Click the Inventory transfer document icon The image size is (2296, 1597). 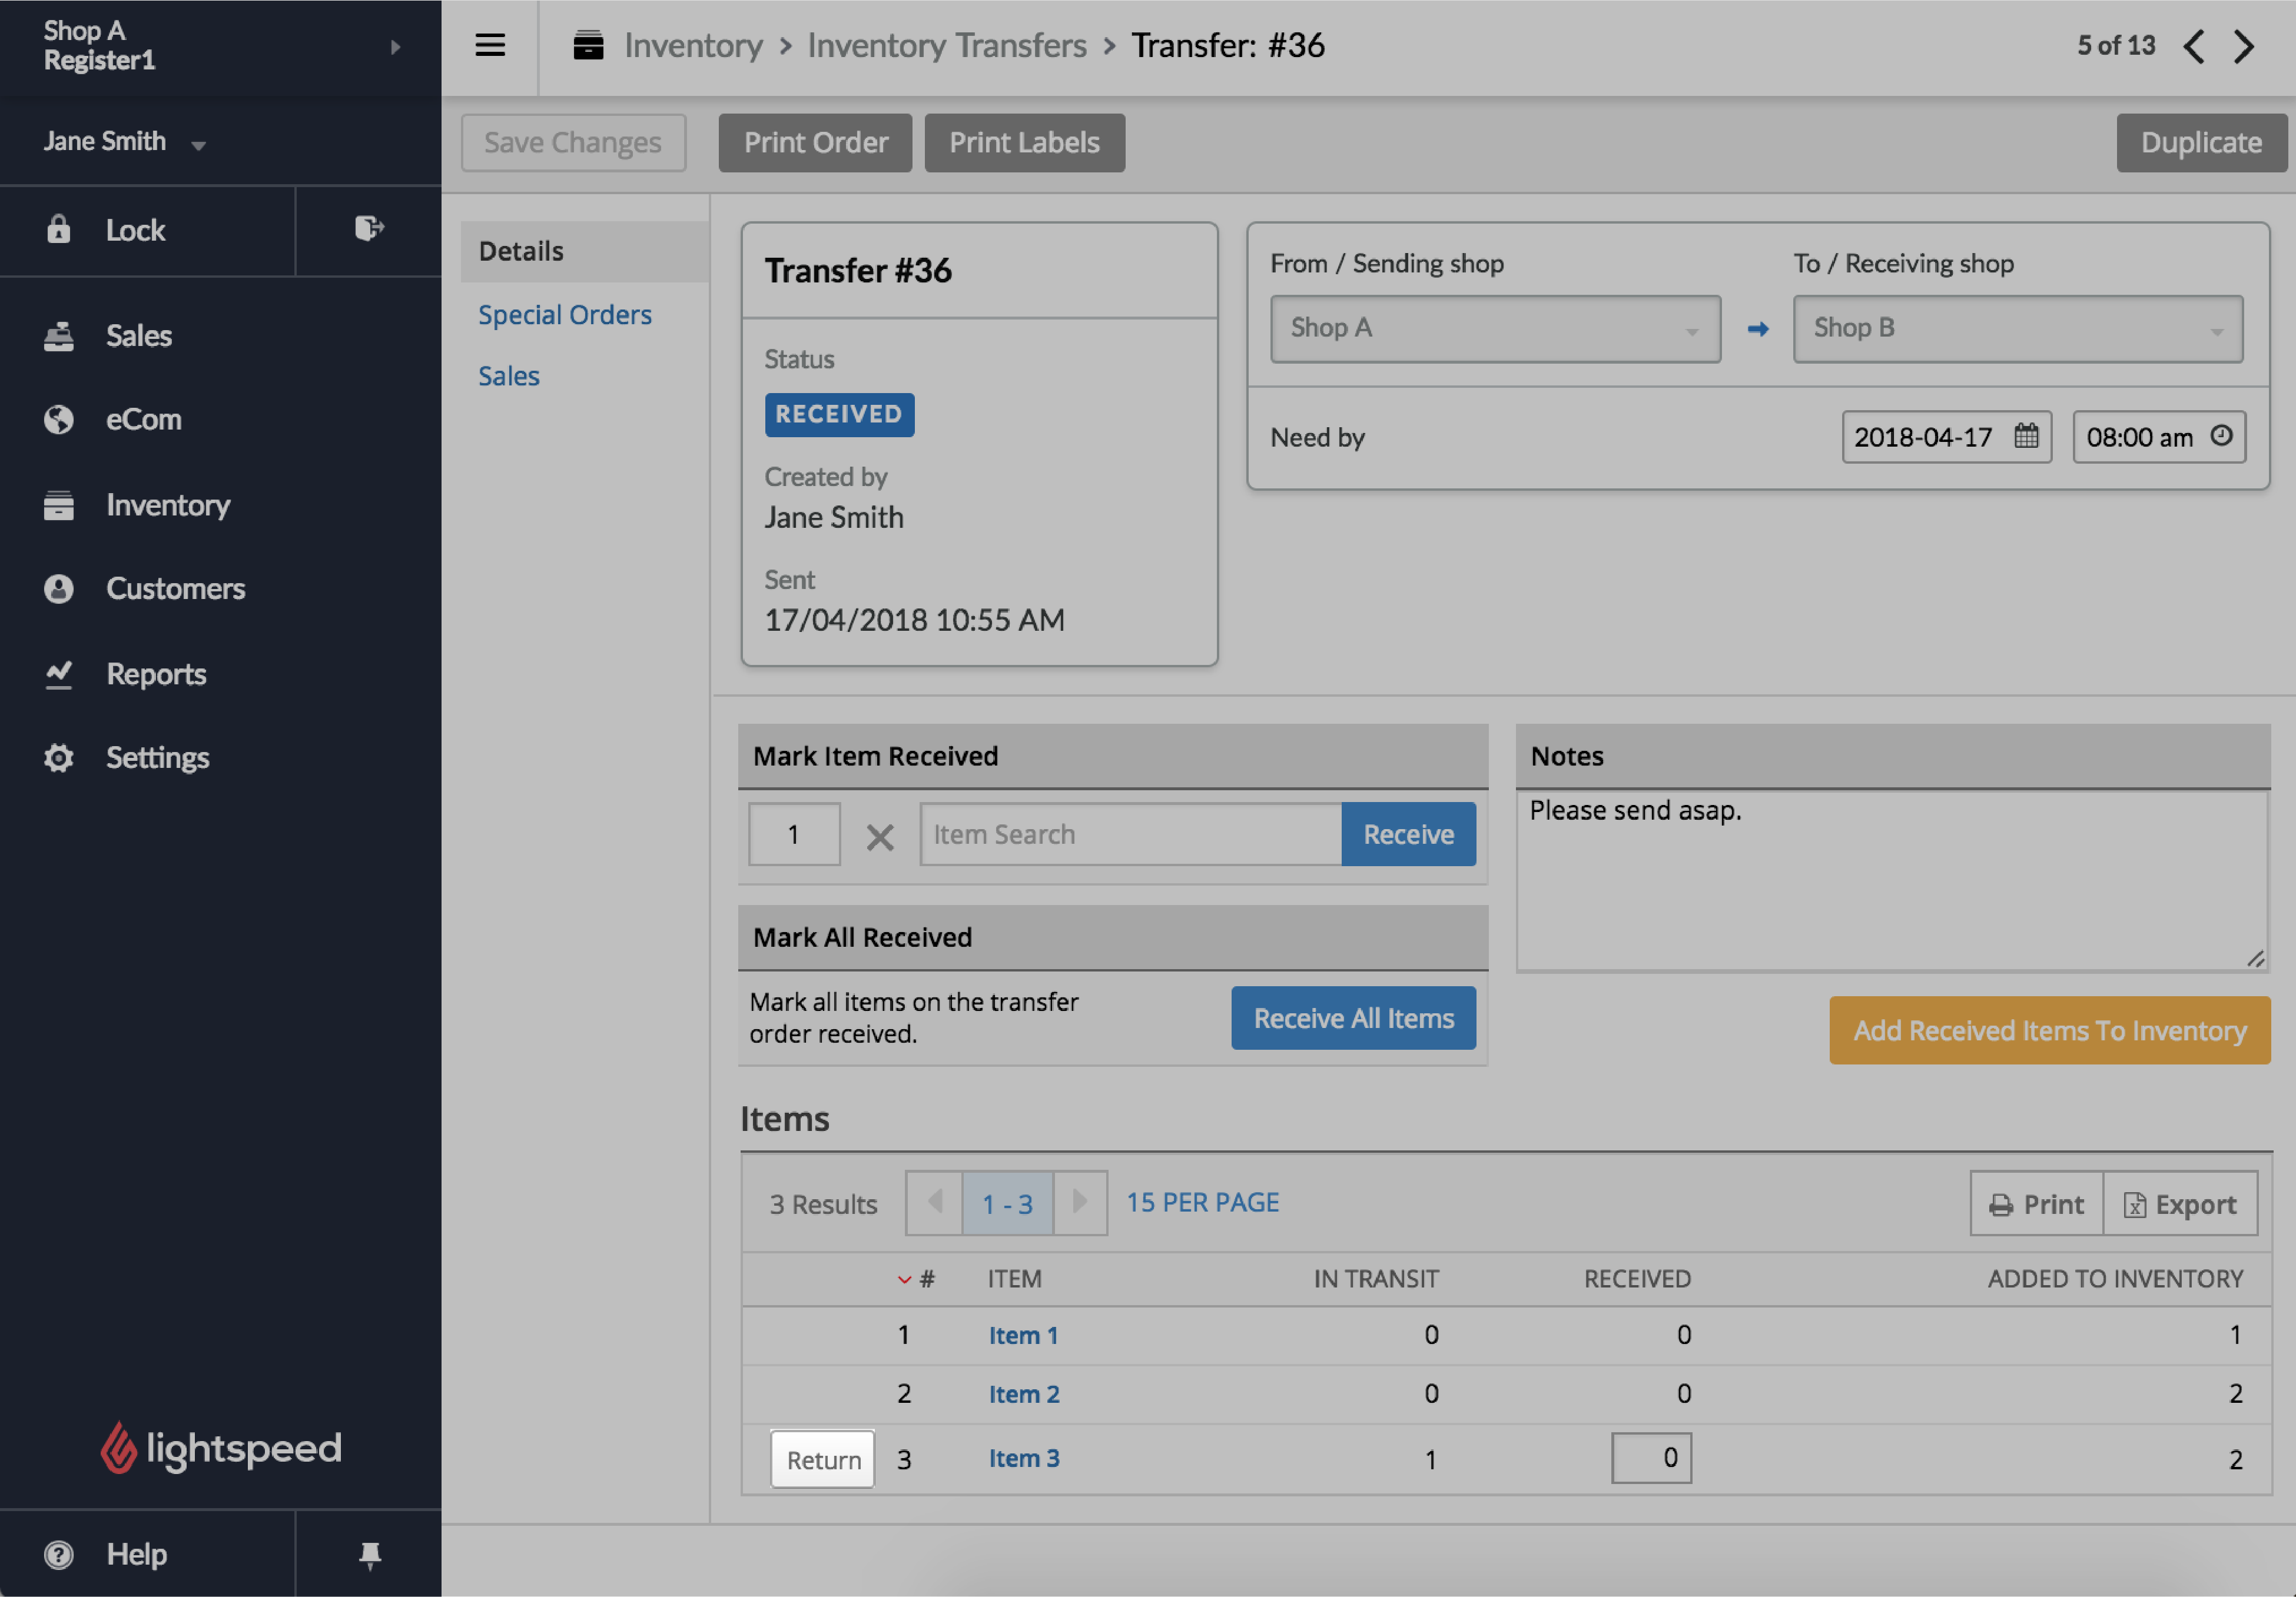(590, 44)
